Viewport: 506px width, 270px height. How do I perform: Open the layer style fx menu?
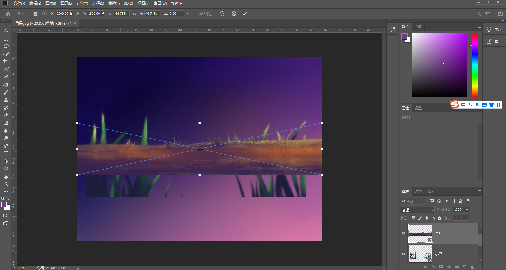click(433, 267)
